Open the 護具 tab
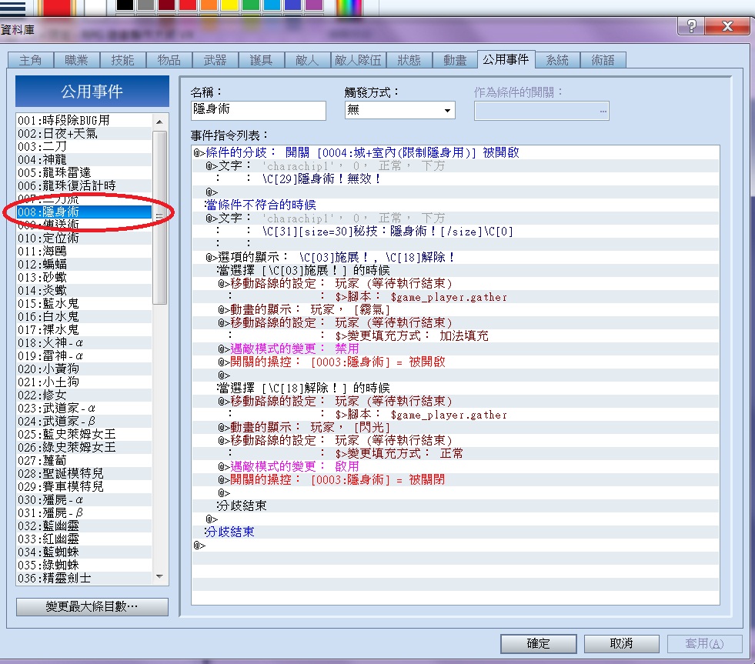This screenshot has width=755, height=664. [x=261, y=60]
